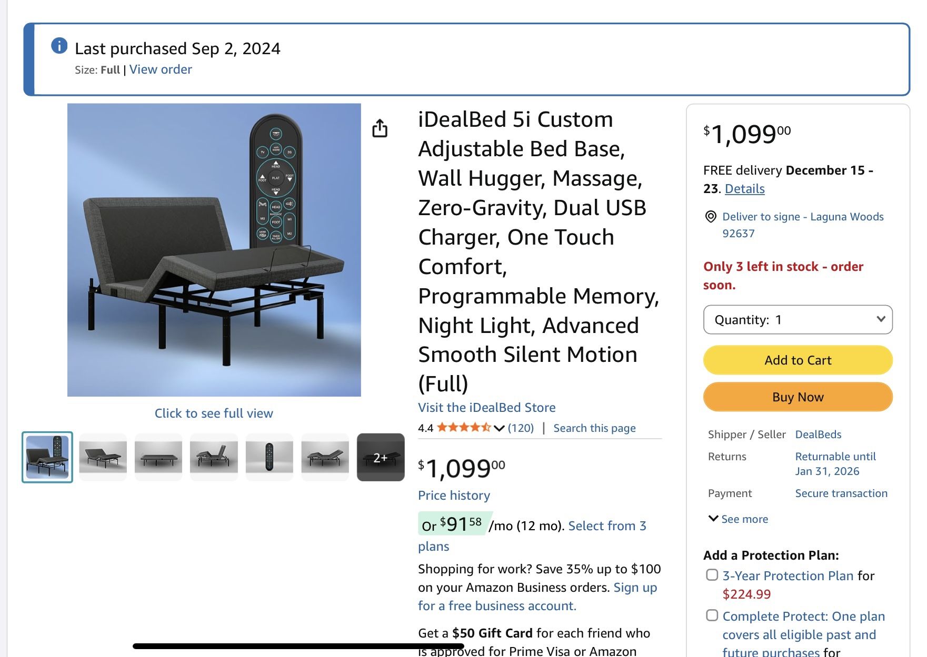Expand the See more seller details section
The height and width of the screenshot is (657, 927).
point(739,519)
